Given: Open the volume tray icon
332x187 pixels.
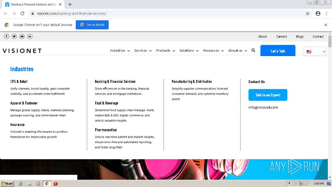Looking at the screenshot, I should pos(295,184).
